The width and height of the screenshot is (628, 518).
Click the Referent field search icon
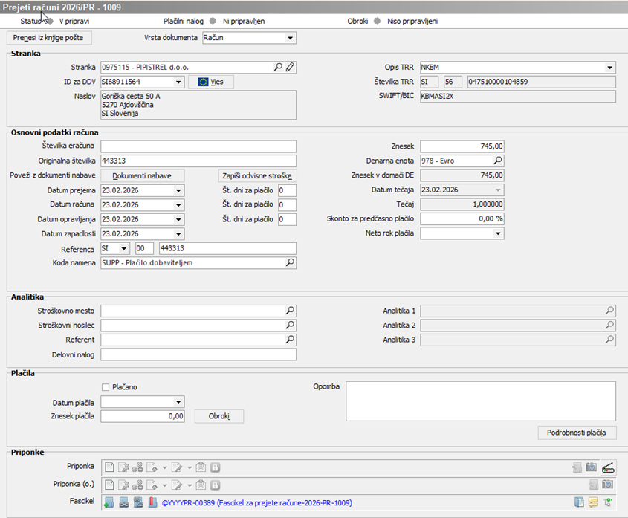click(x=290, y=340)
